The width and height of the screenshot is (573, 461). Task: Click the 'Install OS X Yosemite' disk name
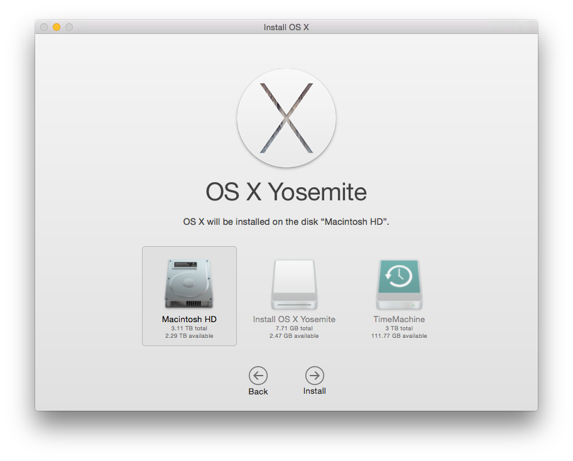(x=294, y=319)
